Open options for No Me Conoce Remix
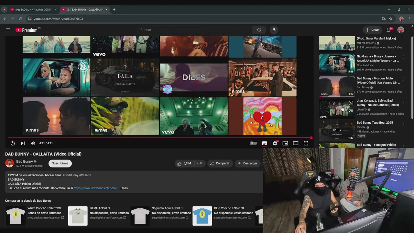Viewport: 414px width, 233px height. pyautogui.click(x=404, y=101)
